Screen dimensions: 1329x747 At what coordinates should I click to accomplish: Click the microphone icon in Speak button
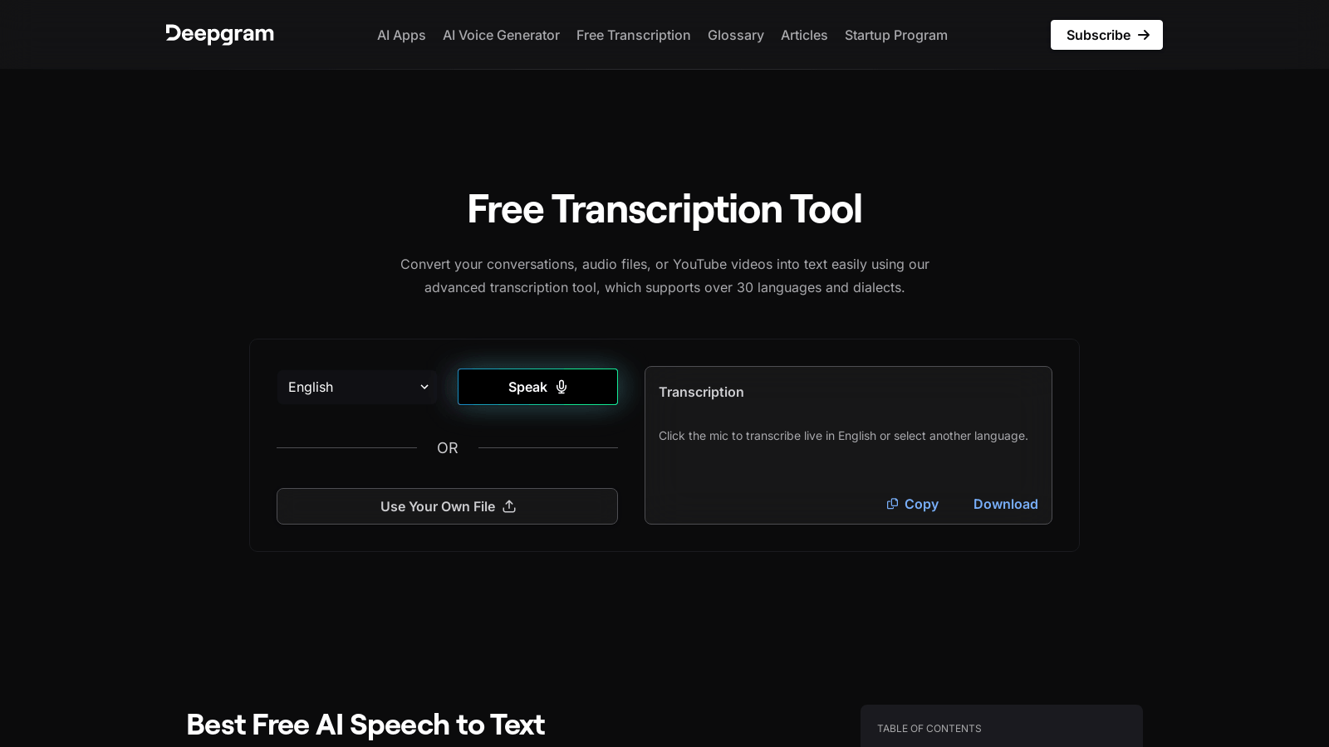coord(562,387)
